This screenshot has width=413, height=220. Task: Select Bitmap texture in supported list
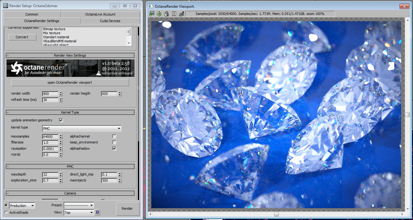click(x=54, y=29)
